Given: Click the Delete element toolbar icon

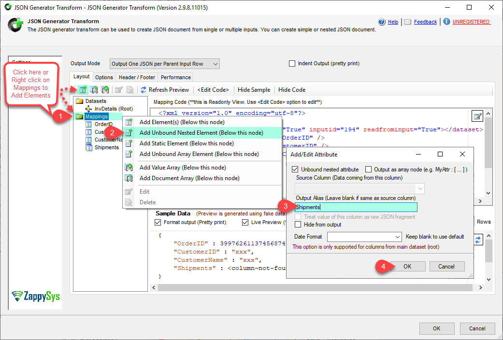Looking at the screenshot, I should coord(130,90).
